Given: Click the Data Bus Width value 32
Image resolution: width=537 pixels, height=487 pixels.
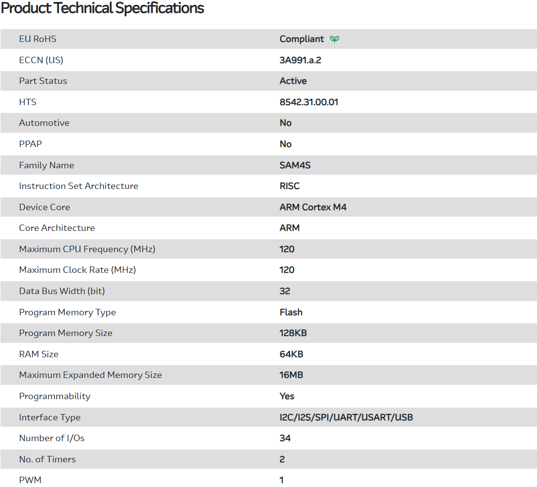Looking at the screenshot, I should (x=285, y=291).
